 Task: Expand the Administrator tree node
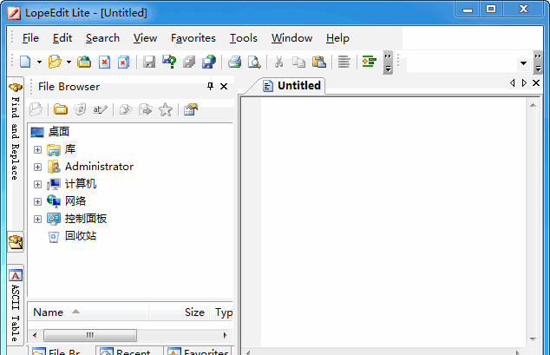37,167
